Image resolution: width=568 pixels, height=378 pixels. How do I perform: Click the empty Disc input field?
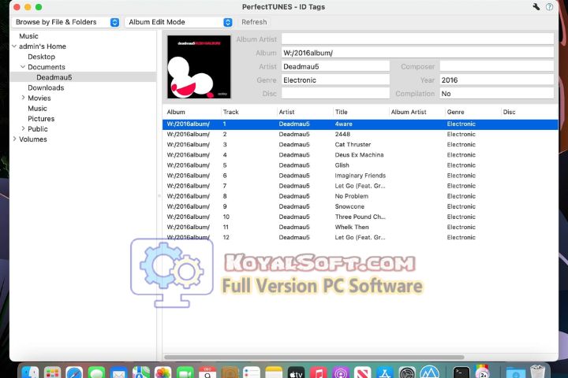(335, 94)
